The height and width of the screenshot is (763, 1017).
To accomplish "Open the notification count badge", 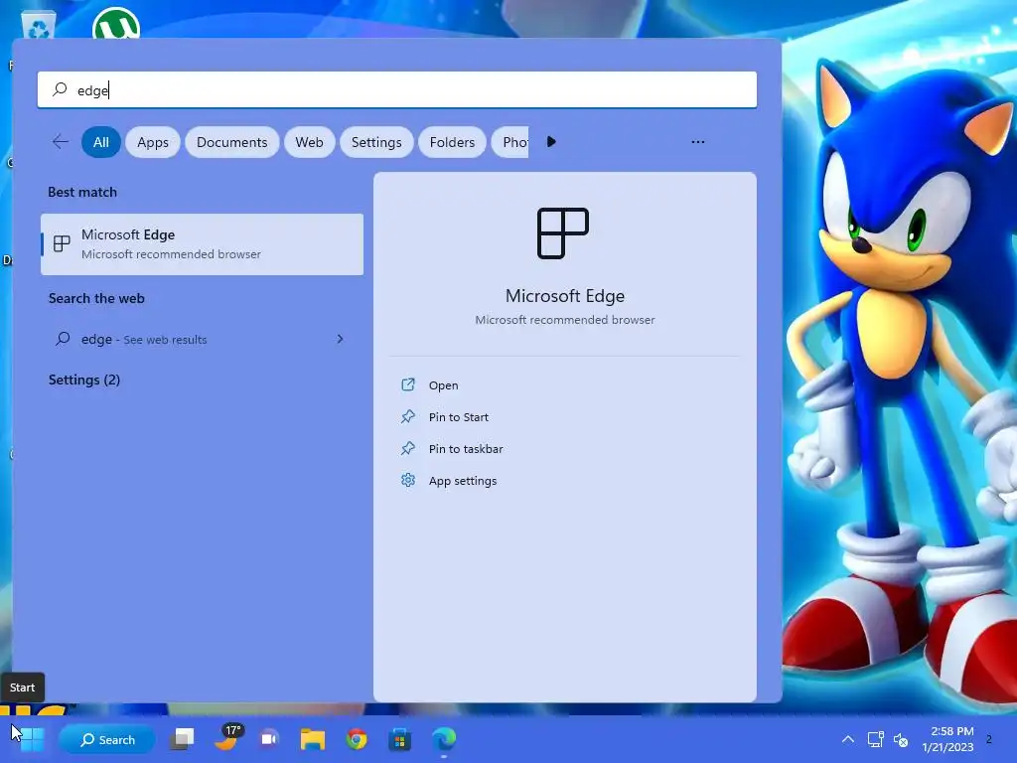I will coord(989,739).
